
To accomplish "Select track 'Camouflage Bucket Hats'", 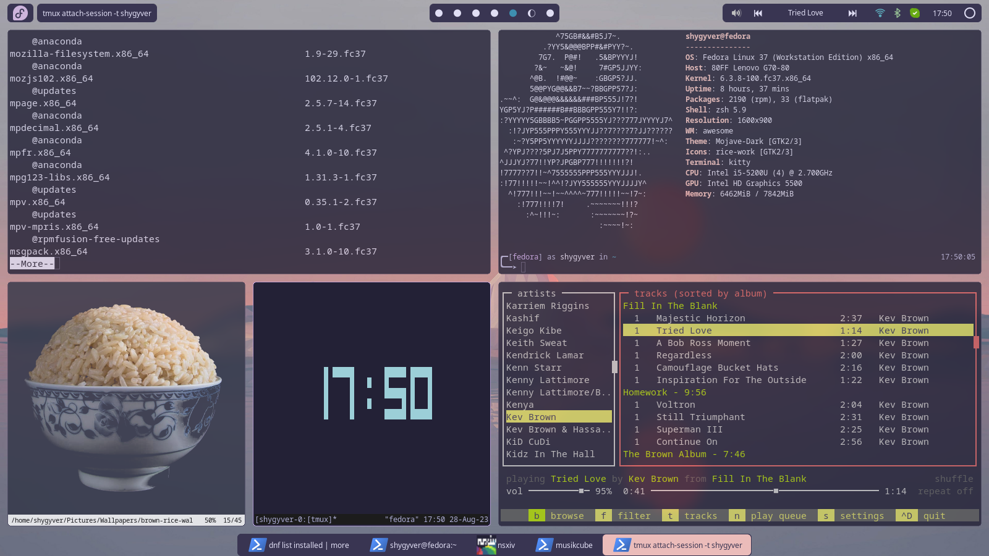I will 798,368.
